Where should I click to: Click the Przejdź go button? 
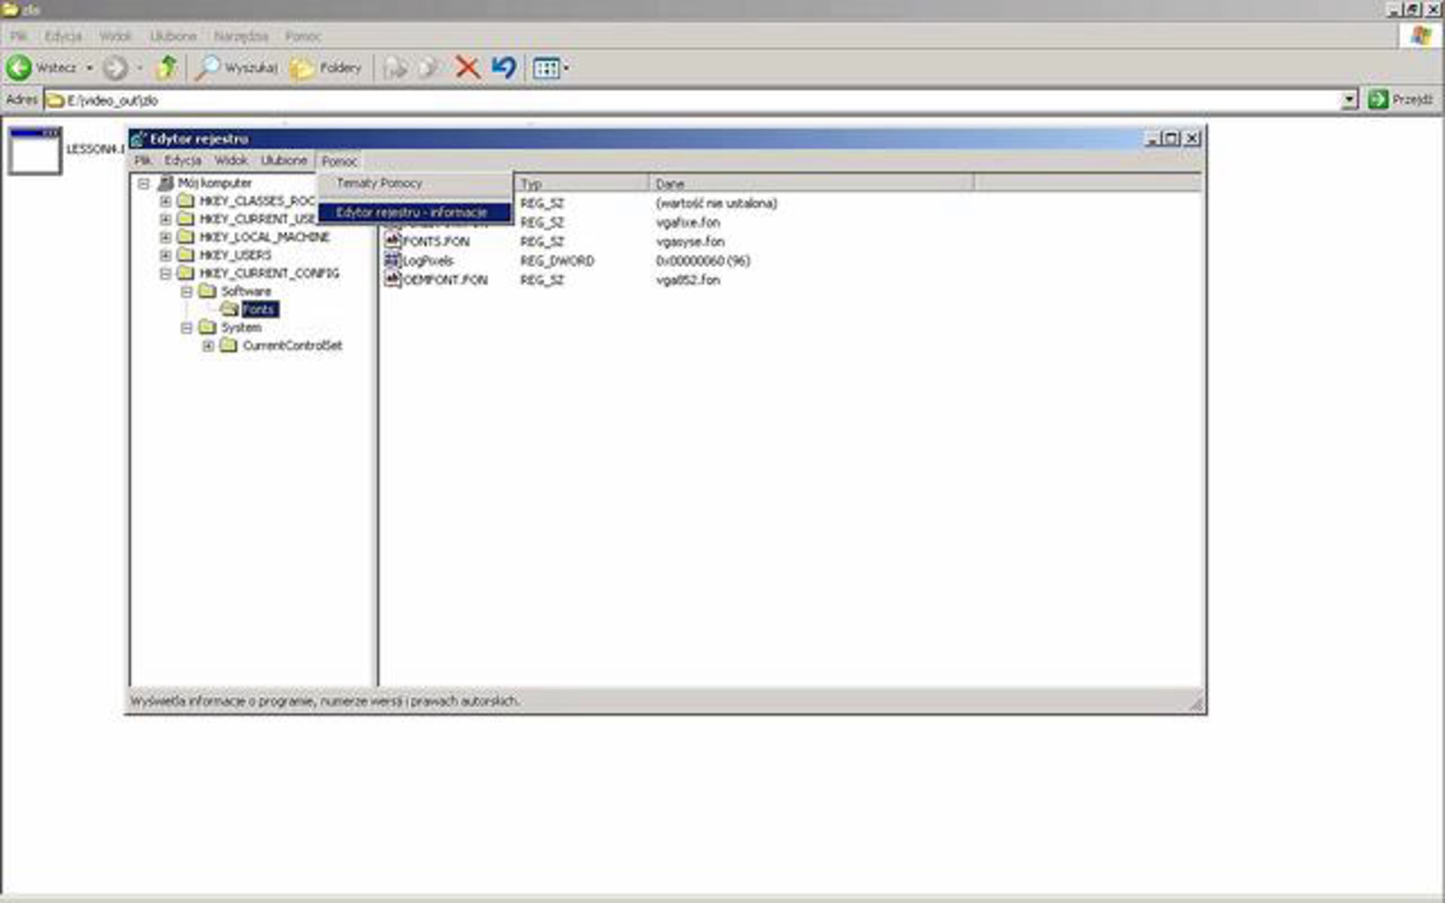click(1401, 99)
